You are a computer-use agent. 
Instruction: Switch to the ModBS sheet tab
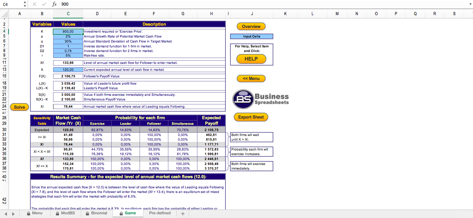pyautogui.click(x=68, y=213)
